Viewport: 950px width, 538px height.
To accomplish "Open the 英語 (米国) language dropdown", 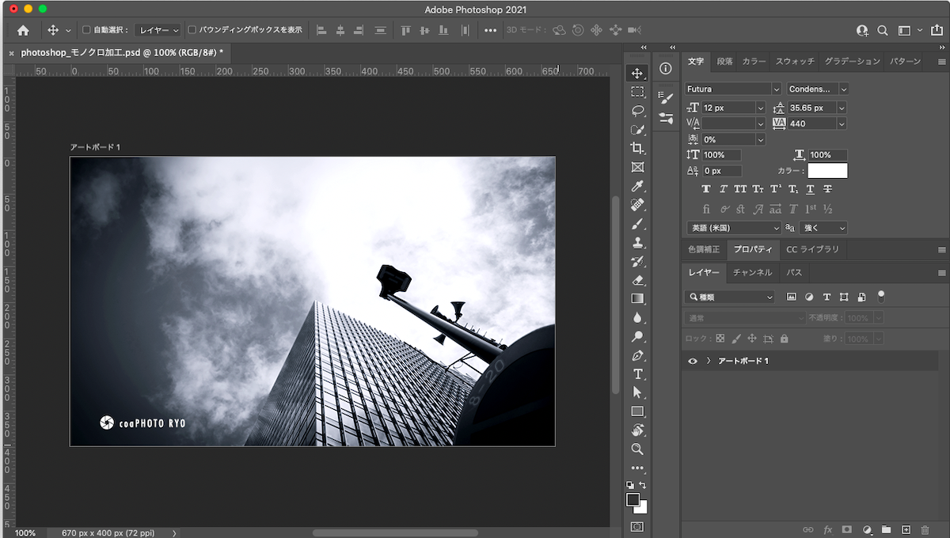I will (733, 228).
